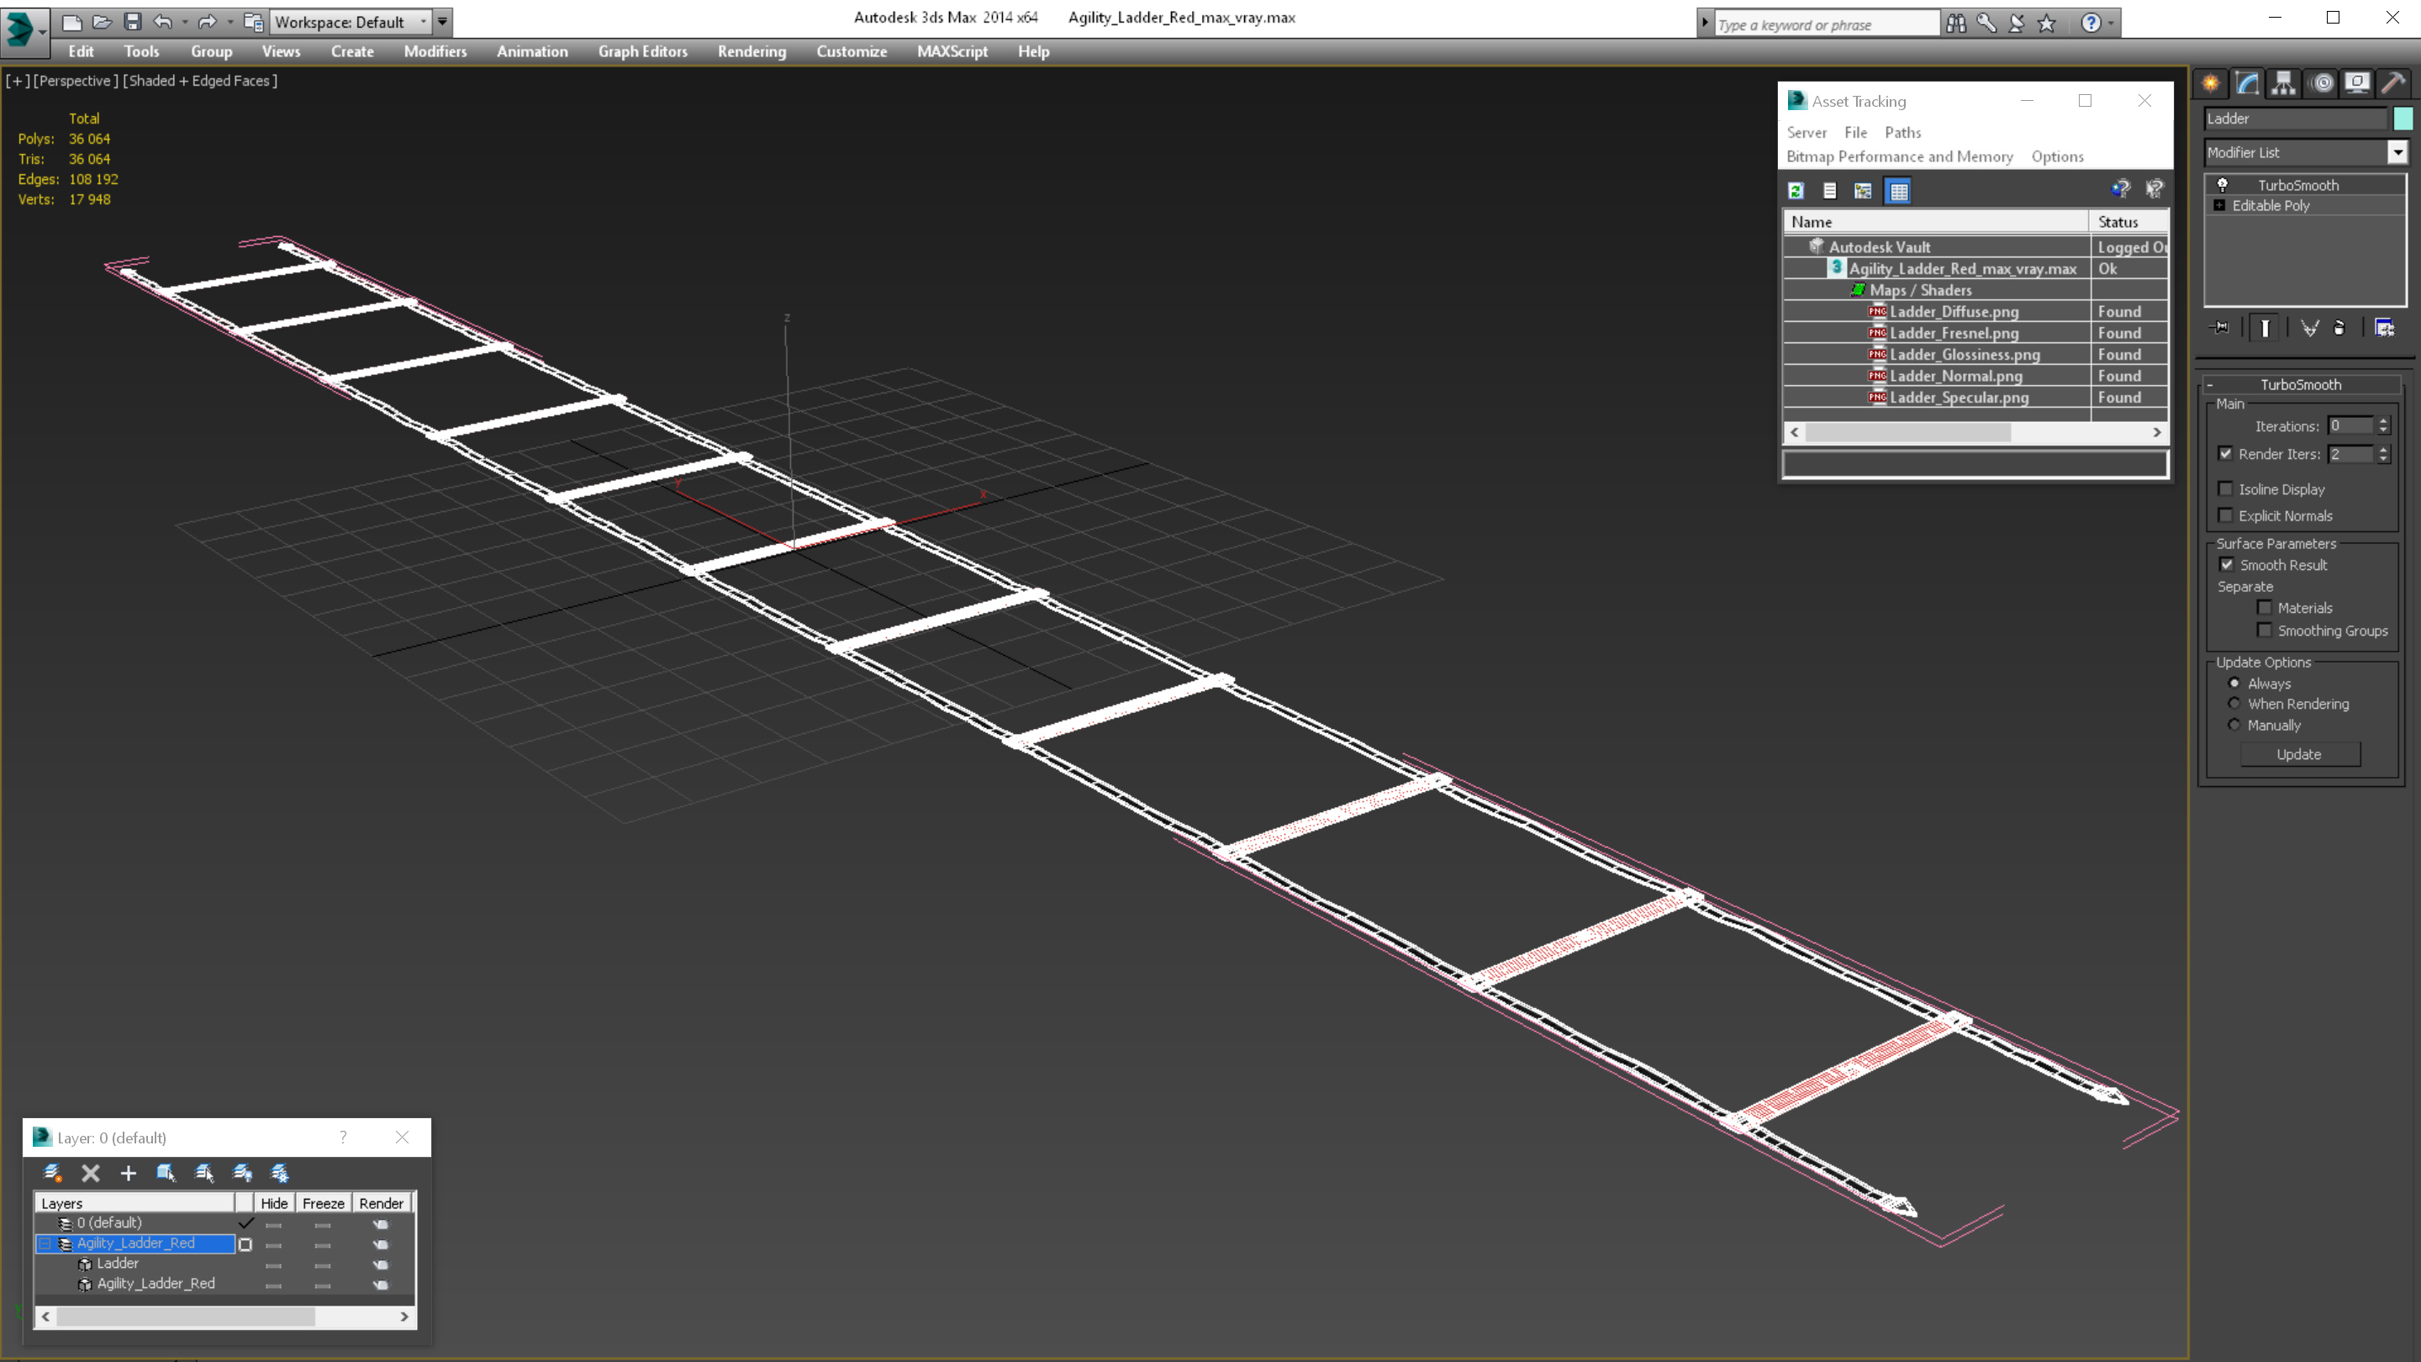
Task: Open the Rendering menu
Action: point(752,51)
